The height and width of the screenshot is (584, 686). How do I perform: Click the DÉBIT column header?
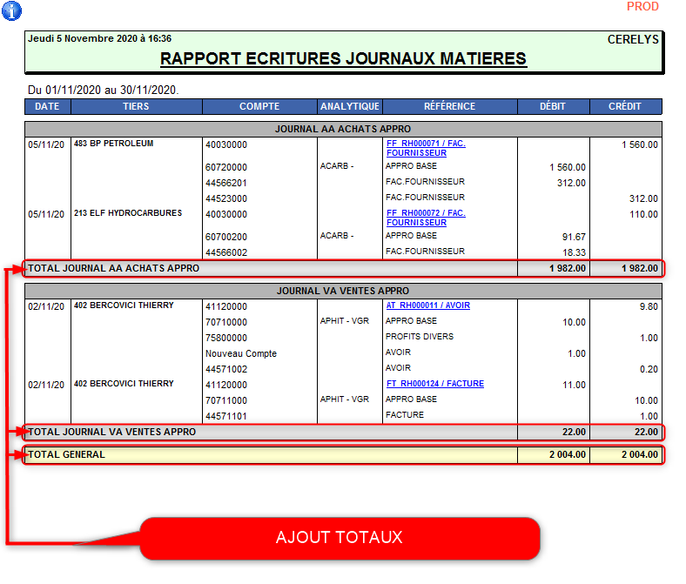(553, 106)
